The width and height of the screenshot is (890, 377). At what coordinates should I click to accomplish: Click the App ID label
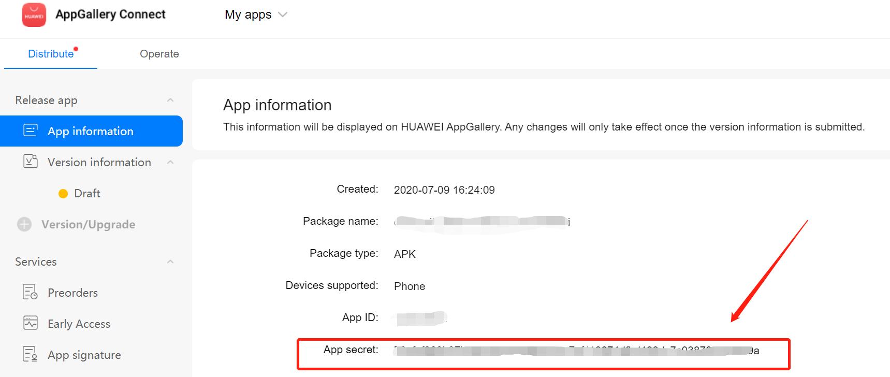(360, 317)
